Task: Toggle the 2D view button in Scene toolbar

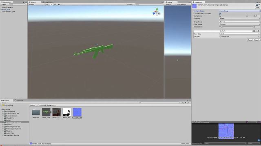Action: pos(47,4)
